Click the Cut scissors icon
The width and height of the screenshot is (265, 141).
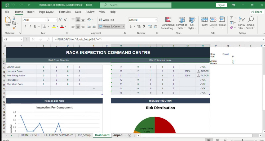[14, 18]
